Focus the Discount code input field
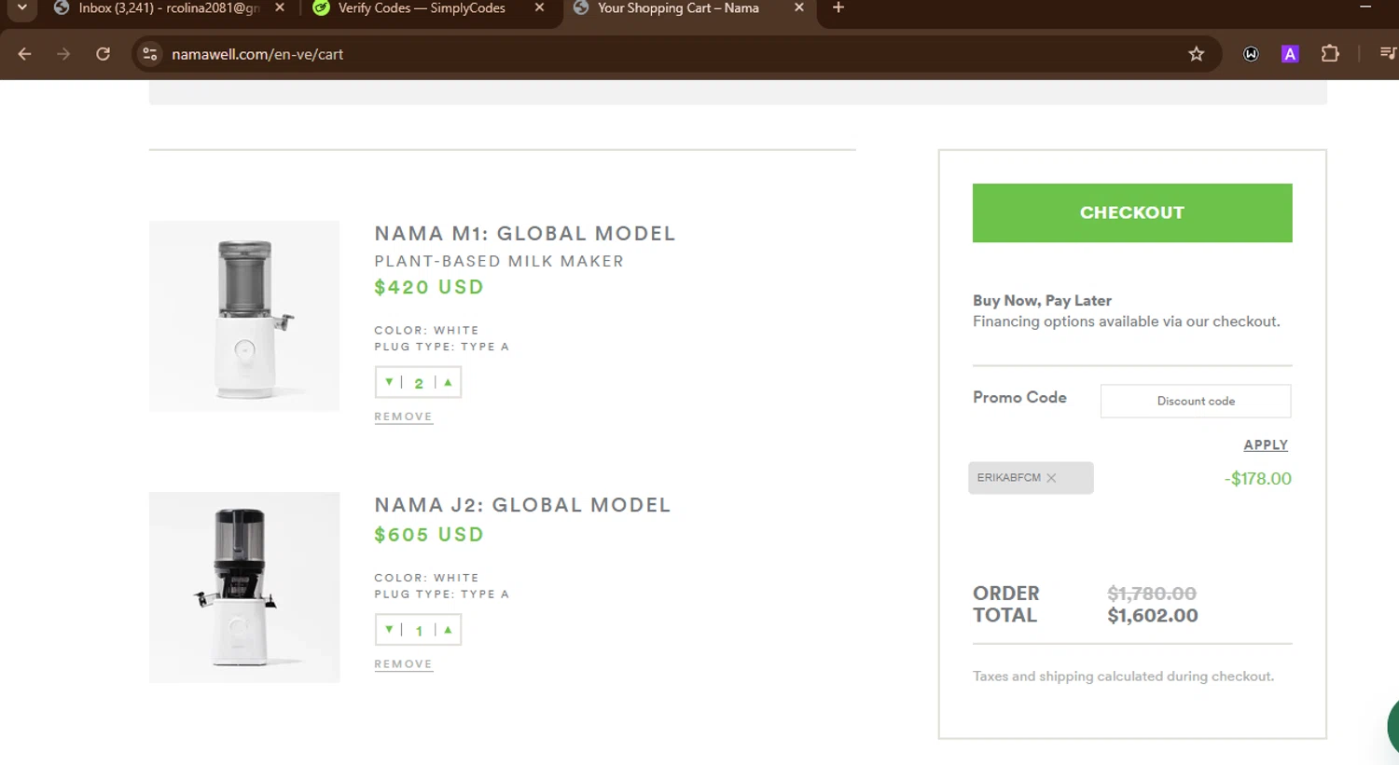 click(x=1196, y=401)
